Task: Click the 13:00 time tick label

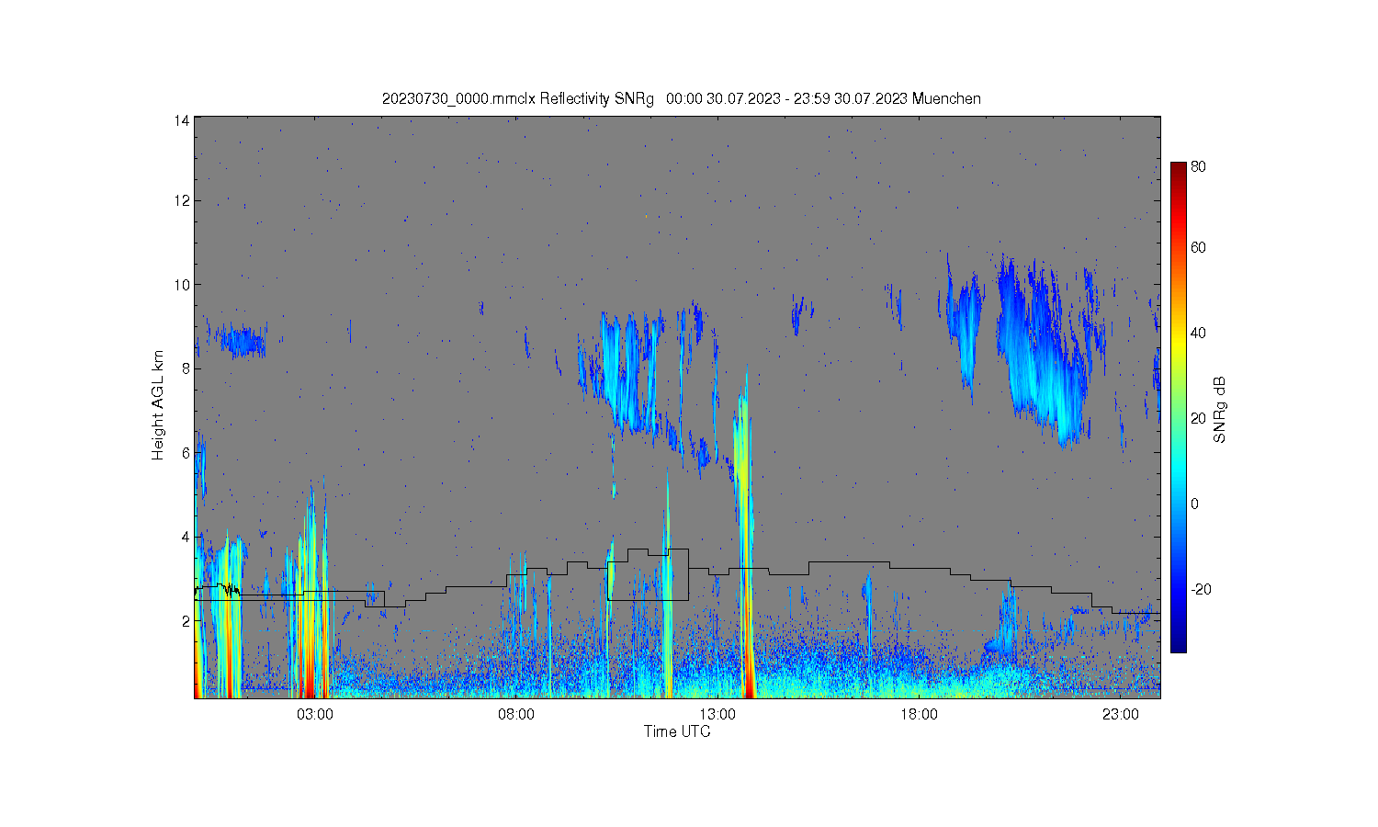Action: 717,715
